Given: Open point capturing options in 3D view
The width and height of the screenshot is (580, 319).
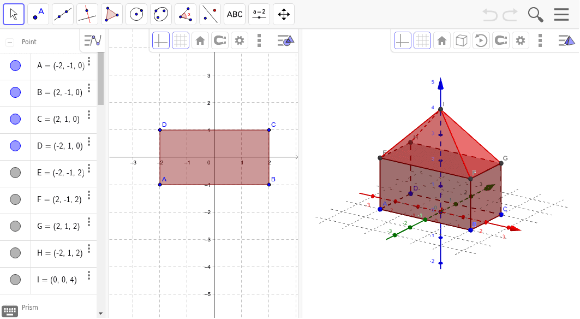Looking at the screenshot, I should click(x=501, y=40).
